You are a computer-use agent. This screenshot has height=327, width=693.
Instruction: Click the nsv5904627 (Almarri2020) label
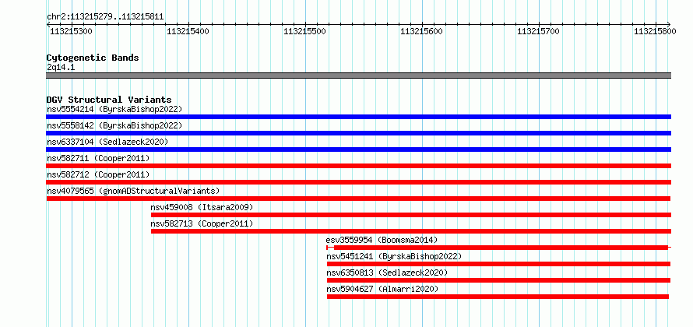tap(382, 289)
